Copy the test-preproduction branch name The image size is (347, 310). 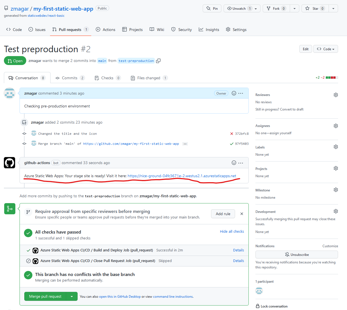pyautogui.click(x=158, y=61)
